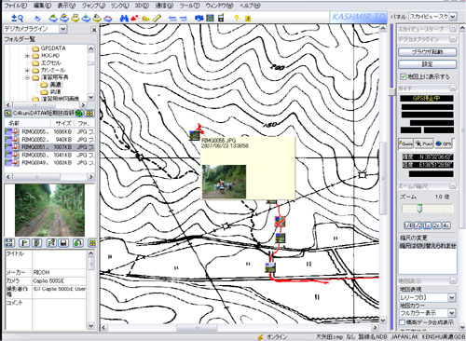466x341 pixels.
Task: Select the RIMG0052 file row
Action: coord(49,139)
